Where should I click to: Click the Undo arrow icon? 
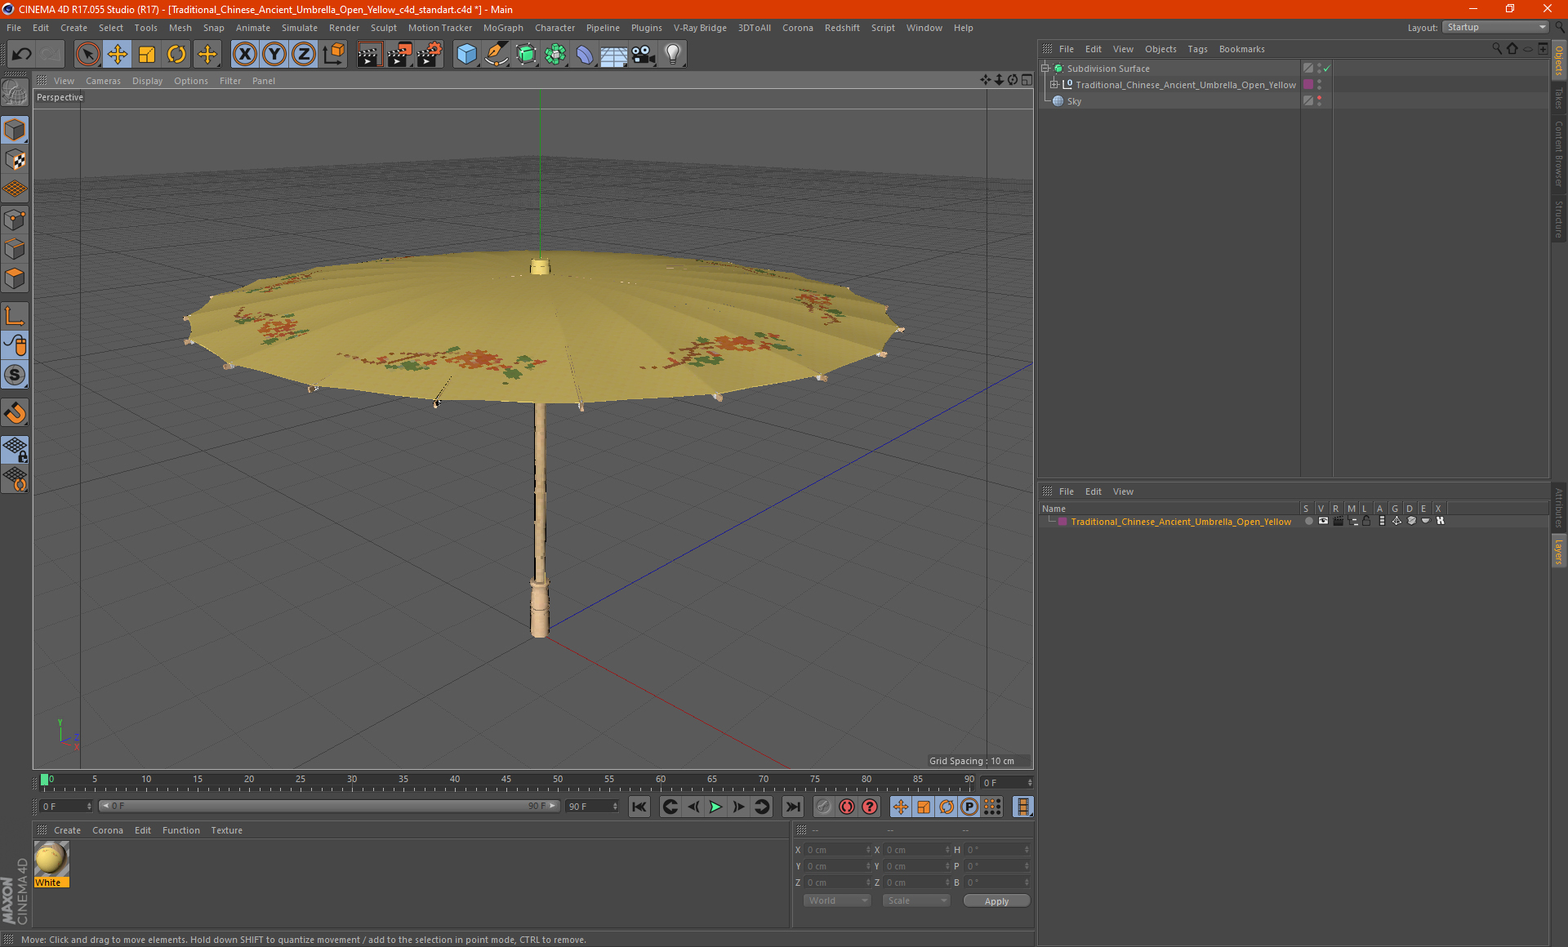(x=22, y=55)
